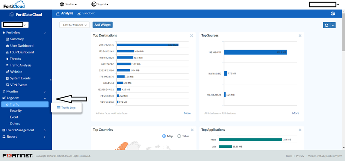Click the Services hexagon icon
345x161 pixels.
(x=62, y=4)
